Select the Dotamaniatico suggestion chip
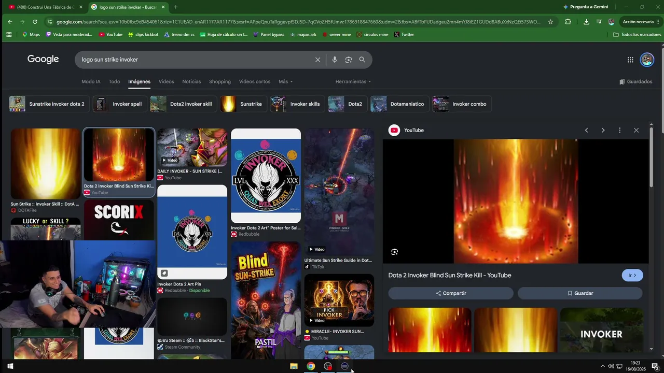 pyautogui.click(x=399, y=104)
